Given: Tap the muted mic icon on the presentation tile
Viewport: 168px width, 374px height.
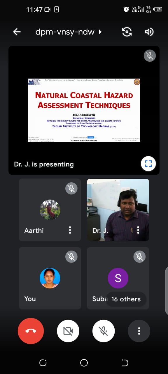Looking at the screenshot, I should click(x=150, y=56).
